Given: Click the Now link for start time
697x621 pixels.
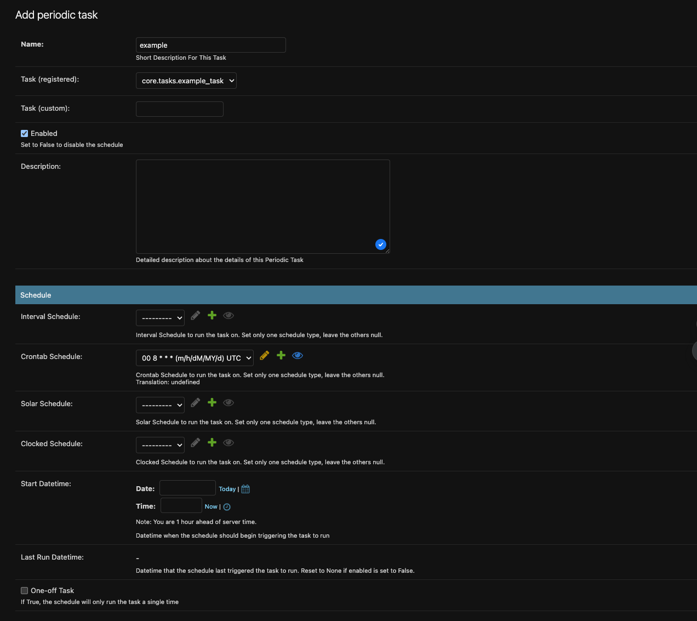Looking at the screenshot, I should [211, 506].
